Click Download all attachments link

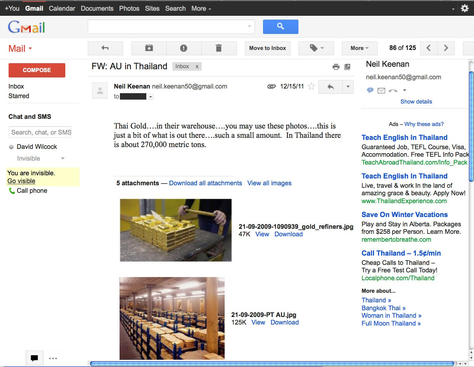point(206,183)
